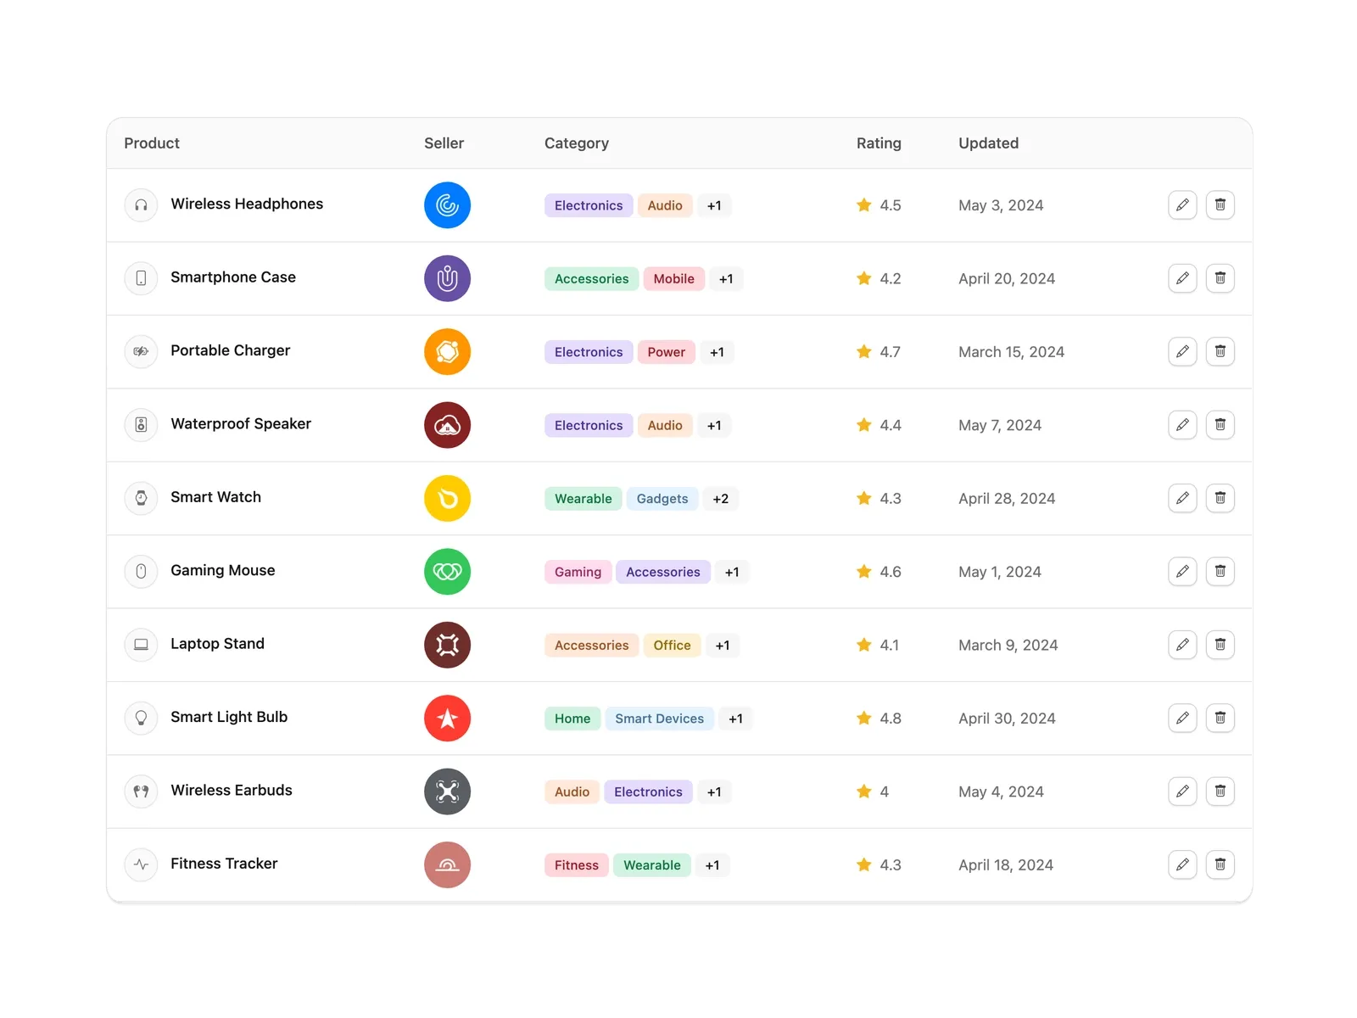Click the lightbulb icon beside Smart Light Bulb

pyautogui.click(x=141, y=718)
